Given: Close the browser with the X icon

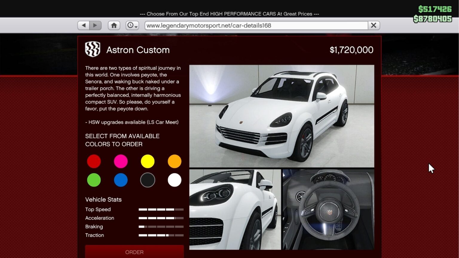Looking at the screenshot, I should pos(373,25).
